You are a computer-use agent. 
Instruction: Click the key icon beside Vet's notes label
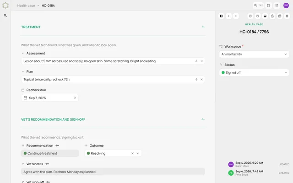point(48,164)
